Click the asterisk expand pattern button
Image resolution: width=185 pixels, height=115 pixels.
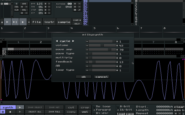coord(75,10)
